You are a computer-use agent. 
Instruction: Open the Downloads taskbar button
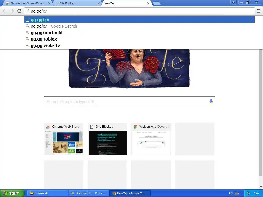[x=48, y=193]
